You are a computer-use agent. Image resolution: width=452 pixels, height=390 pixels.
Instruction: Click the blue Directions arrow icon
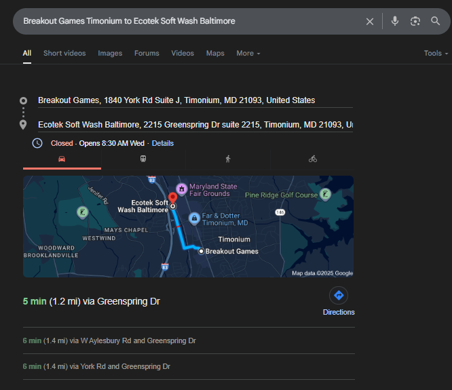point(339,295)
